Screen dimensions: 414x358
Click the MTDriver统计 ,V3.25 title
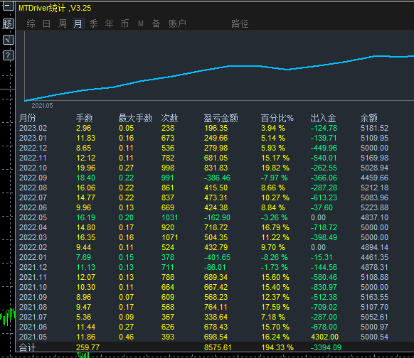(55, 9)
